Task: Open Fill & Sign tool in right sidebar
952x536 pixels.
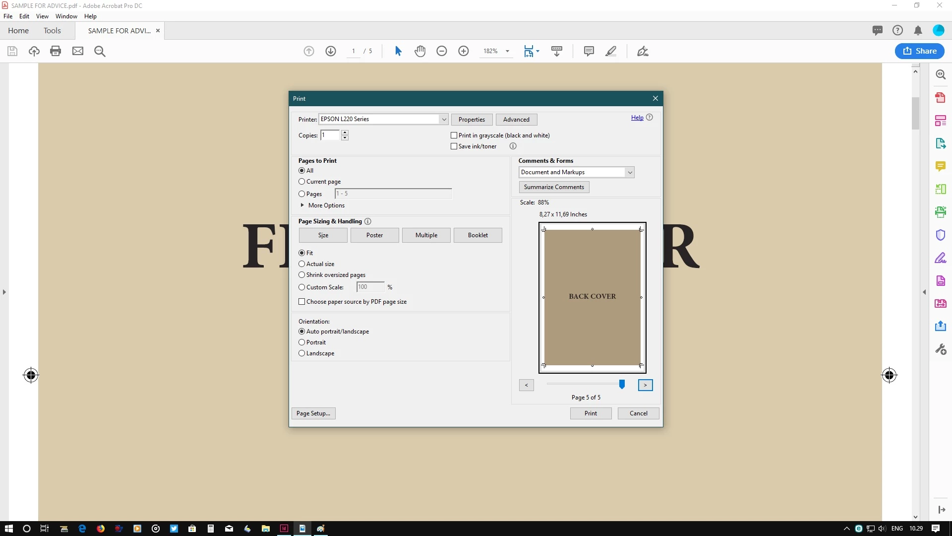Action: (x=941, y=258)
